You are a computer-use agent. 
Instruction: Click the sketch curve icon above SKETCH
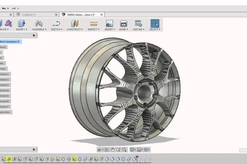(x=56, y=23)
